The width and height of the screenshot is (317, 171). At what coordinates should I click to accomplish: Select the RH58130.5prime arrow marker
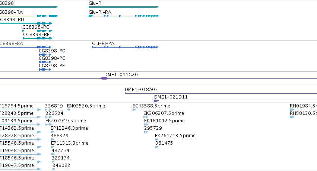coord(292,117)
